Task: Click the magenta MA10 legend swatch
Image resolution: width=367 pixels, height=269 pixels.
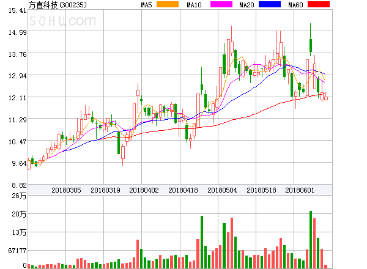Action: coord(221,4)
